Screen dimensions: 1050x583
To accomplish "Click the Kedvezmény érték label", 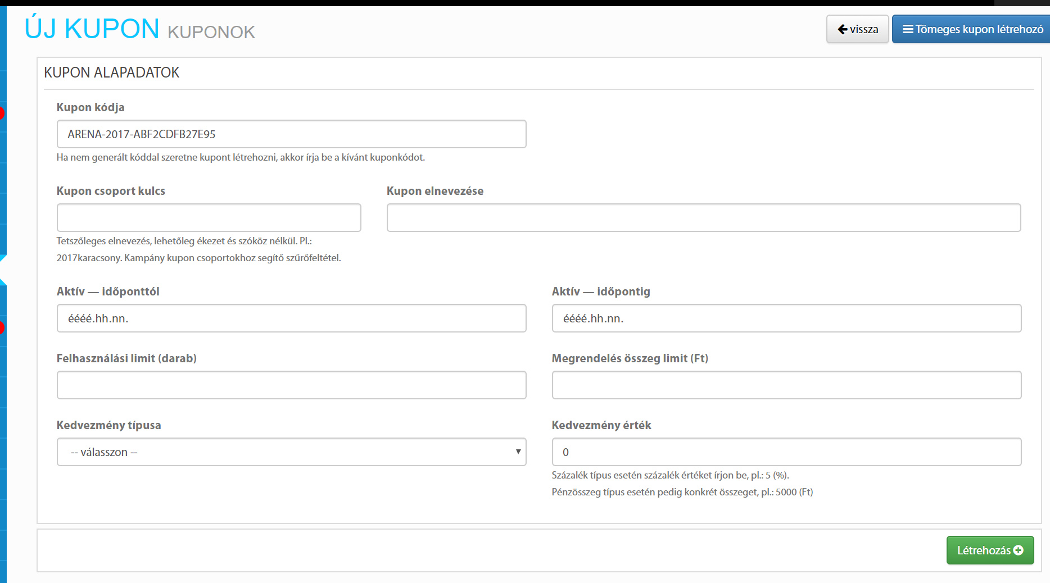I will [x=601, y=425].
